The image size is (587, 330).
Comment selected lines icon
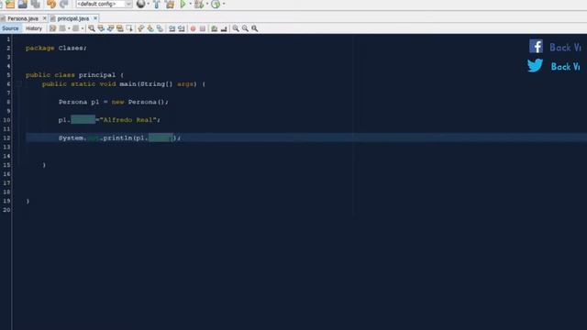(x=214, y=28)
